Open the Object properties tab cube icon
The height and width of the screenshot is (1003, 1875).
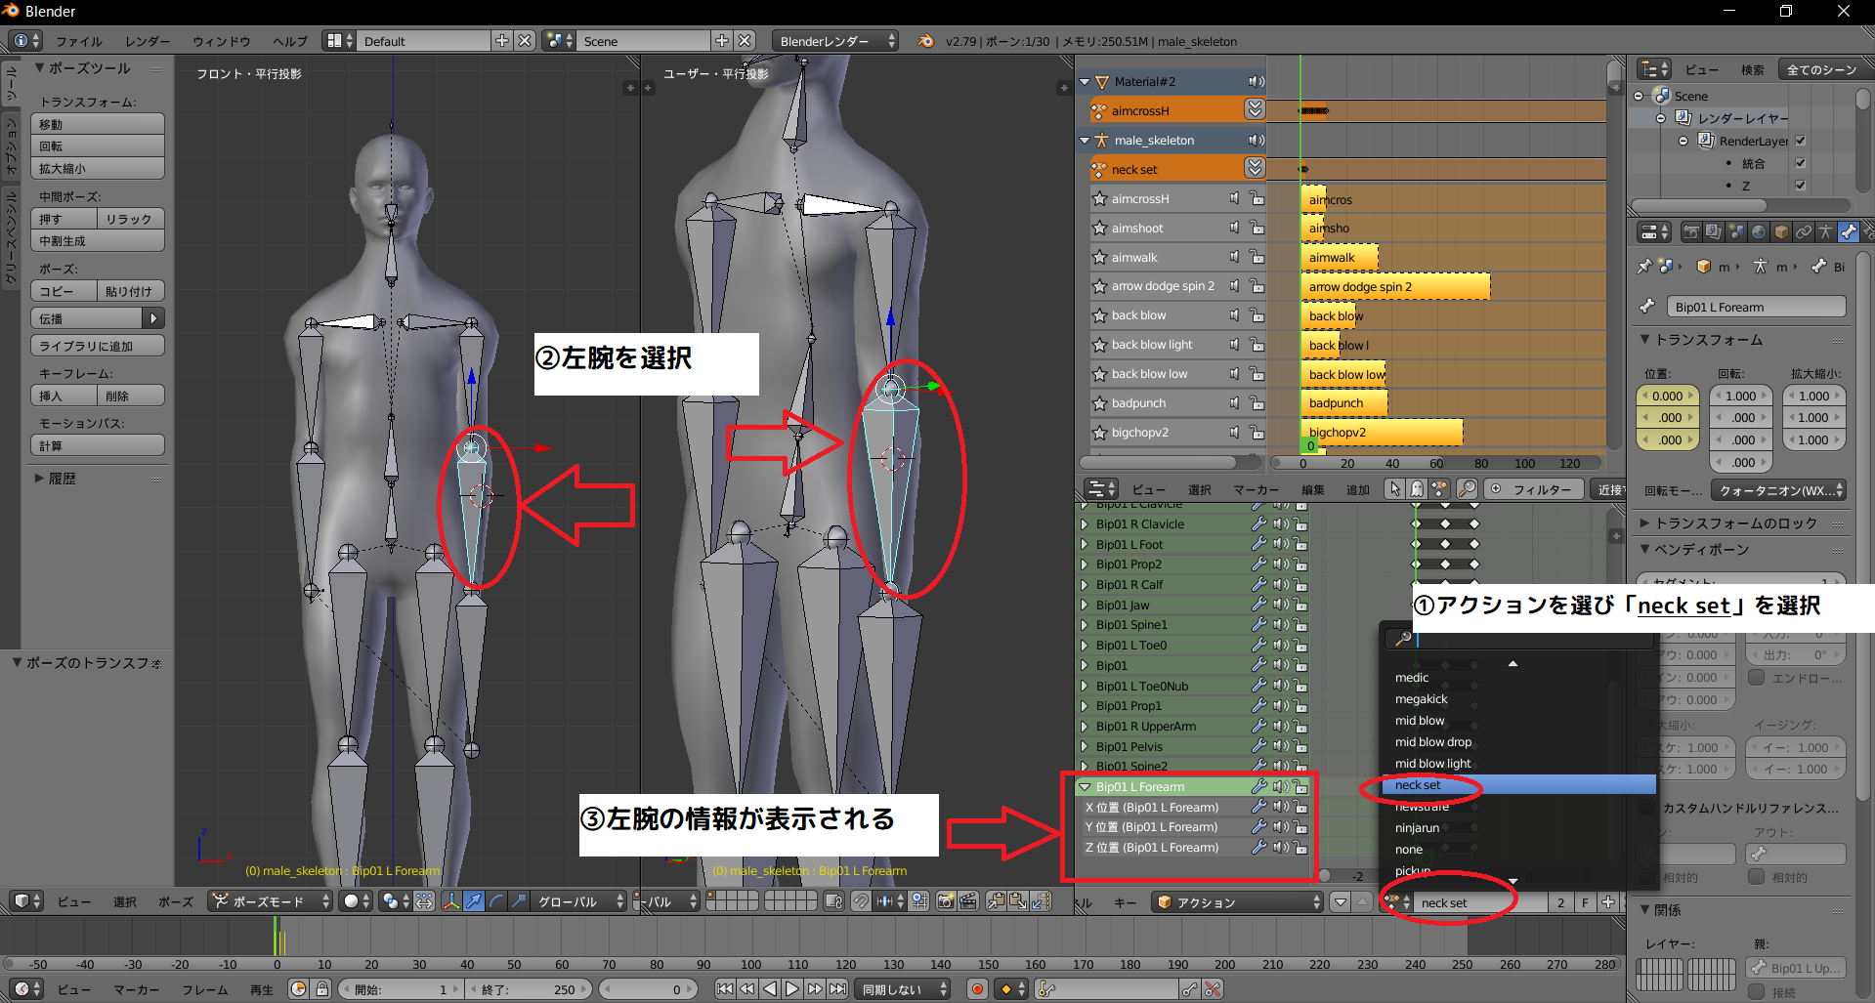(x=1781, y=232)
